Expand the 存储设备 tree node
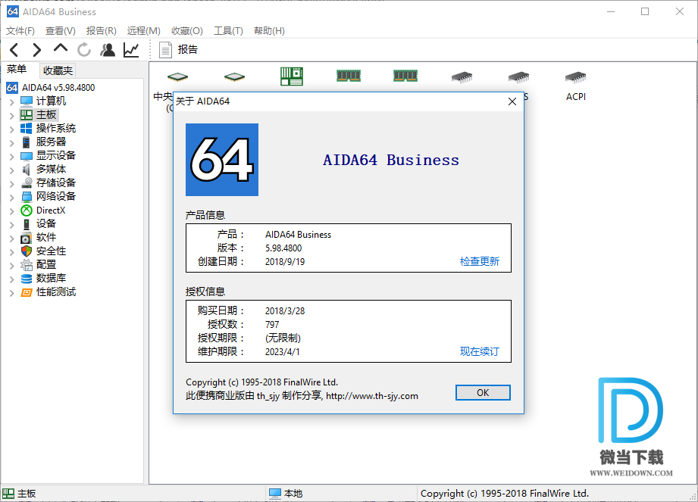Screen dimensions: 698x502 point(11,184)
